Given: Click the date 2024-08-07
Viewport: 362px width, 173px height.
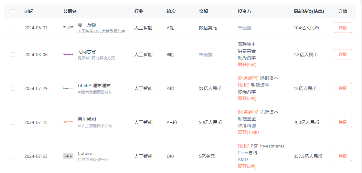Looking at the screenshot, I should click(36, 28).
